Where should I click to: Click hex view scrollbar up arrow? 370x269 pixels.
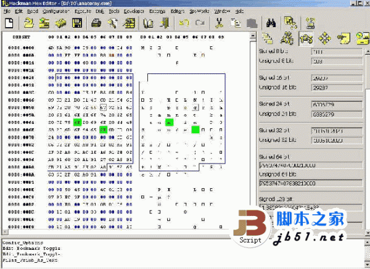[253, 35]
